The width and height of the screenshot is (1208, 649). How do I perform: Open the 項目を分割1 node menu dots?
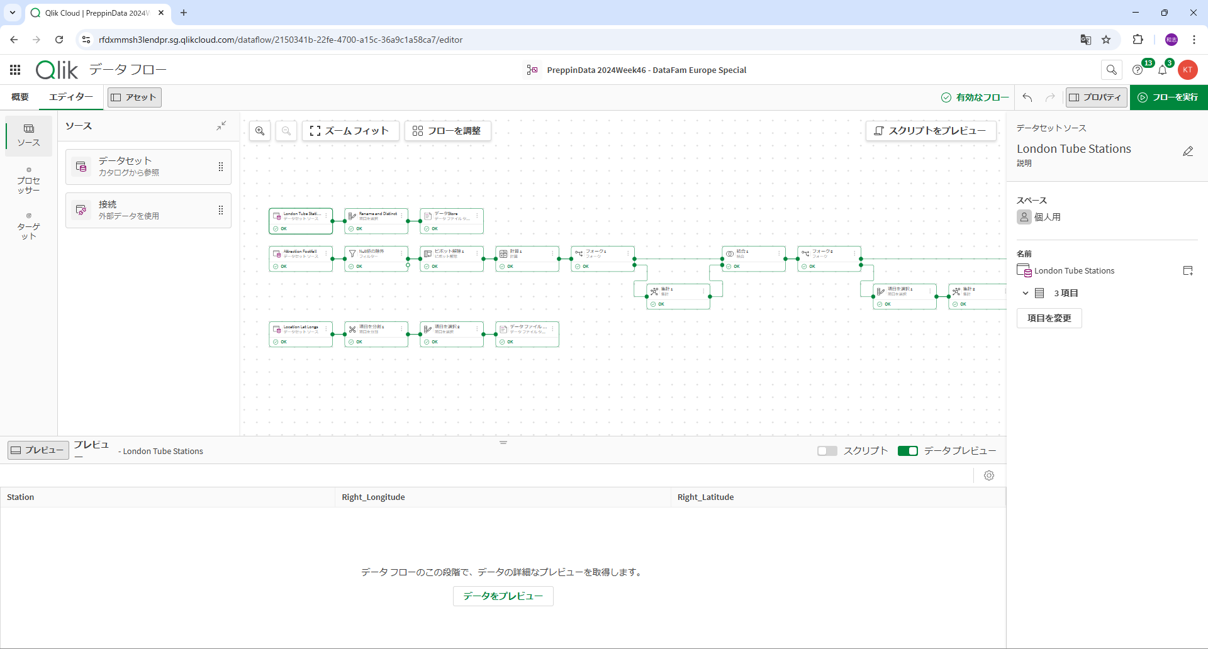(x=402, y=328)
